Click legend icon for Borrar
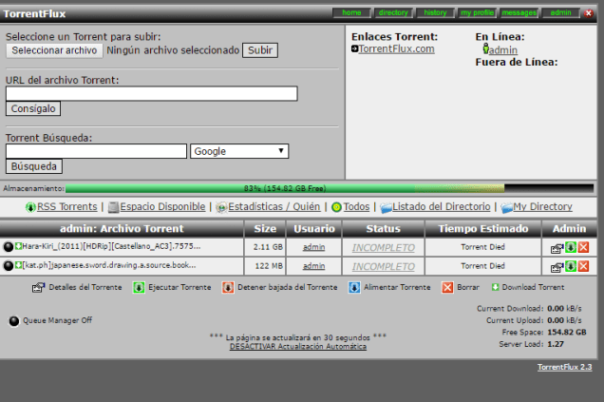604x402 pixels. tap(447, 288)
